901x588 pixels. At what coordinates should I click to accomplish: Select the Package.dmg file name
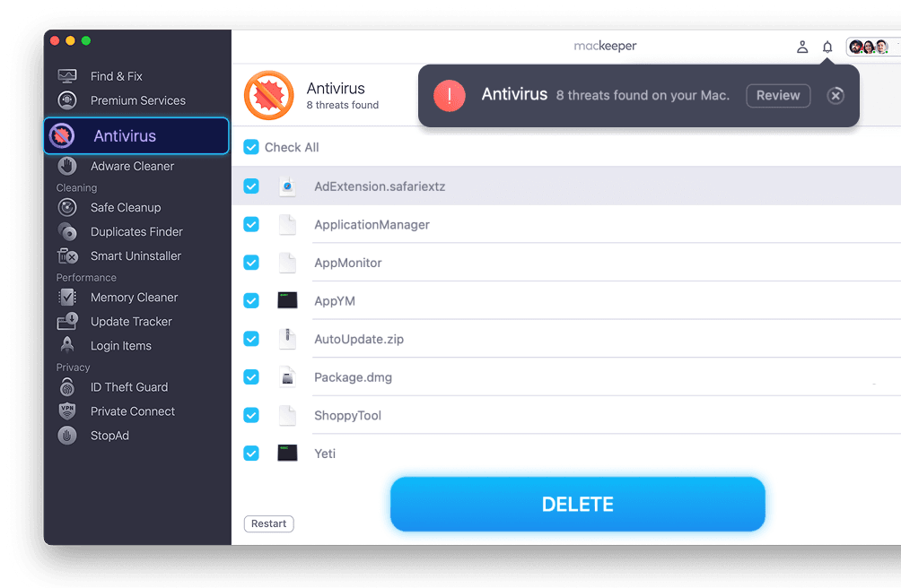[353, 377]
